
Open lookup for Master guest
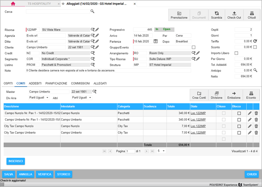(95, 91)
